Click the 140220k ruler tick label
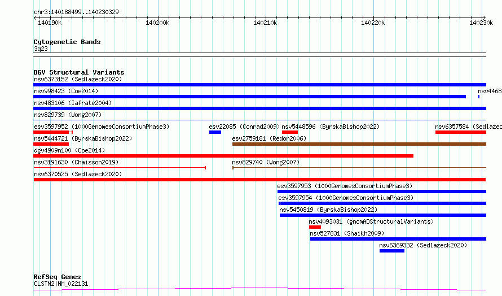 (373, 23)
